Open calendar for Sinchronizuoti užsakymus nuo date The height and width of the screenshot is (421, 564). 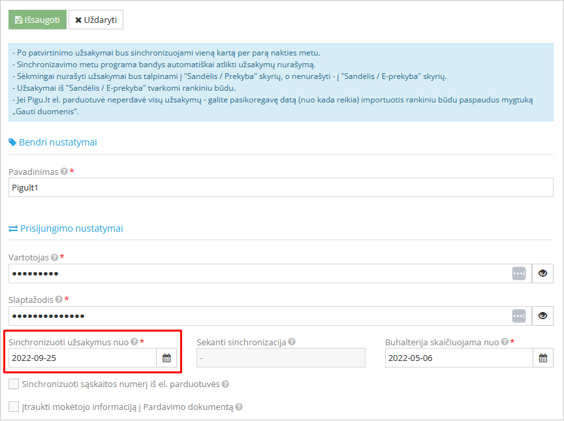click(166, 358)
